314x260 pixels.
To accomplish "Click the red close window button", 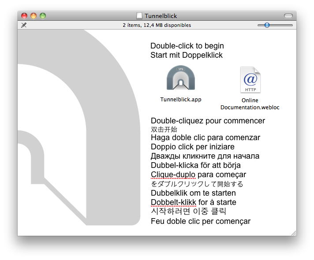I will [24, 16].
